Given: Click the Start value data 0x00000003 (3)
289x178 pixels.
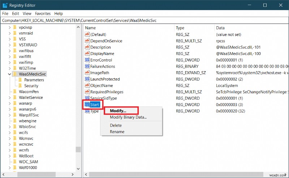Looking at the screenshot, I should click(x=229, y=105).
